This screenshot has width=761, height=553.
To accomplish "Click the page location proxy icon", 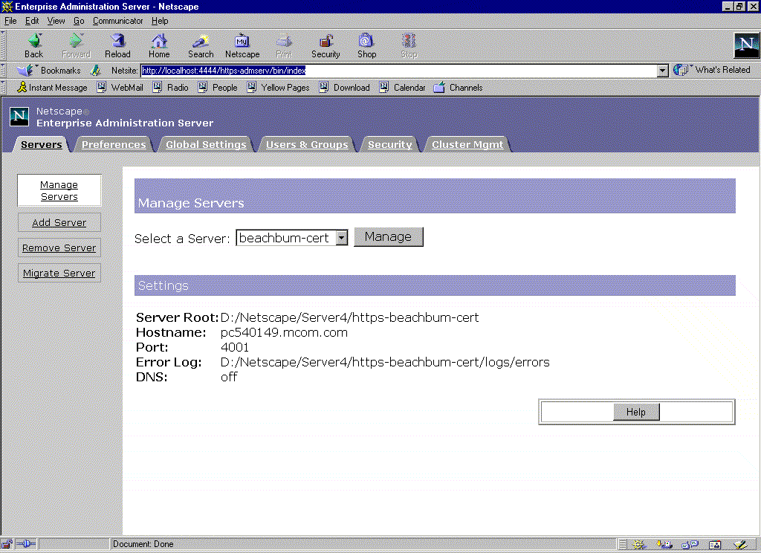I will (96, 71).
